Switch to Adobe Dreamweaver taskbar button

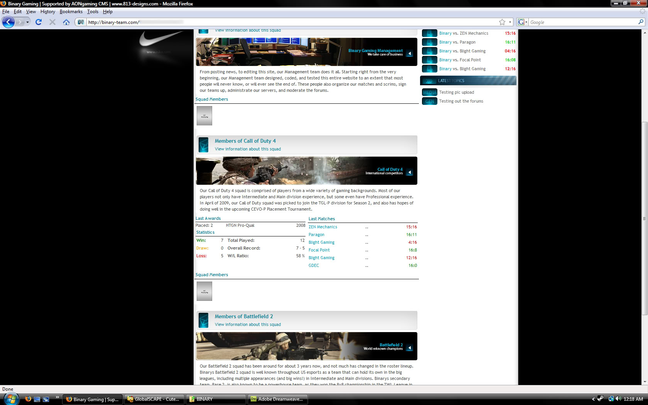[x=278, y=399]
